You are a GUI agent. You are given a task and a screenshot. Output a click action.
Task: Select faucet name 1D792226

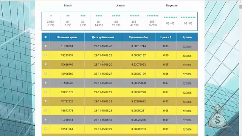point(67,102)
